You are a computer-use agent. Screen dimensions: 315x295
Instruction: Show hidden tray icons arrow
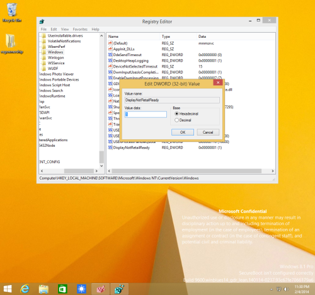pos(272,289)
